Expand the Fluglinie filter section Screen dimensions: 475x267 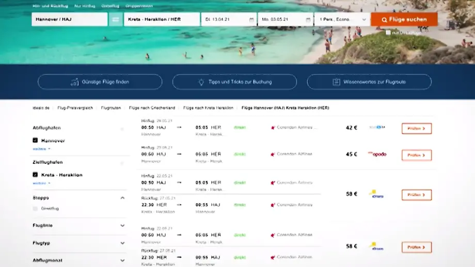[122, 225]
